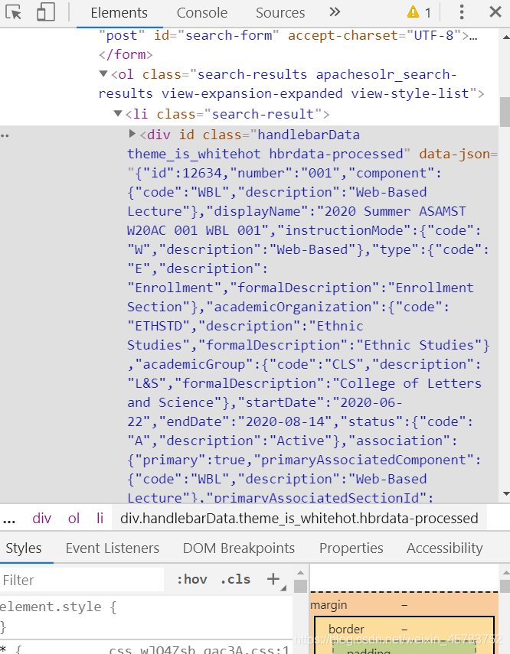Switch to the Elements tab
Image resolution: width=510 pixels, height=654 pixels.
(x=119, y=13)
